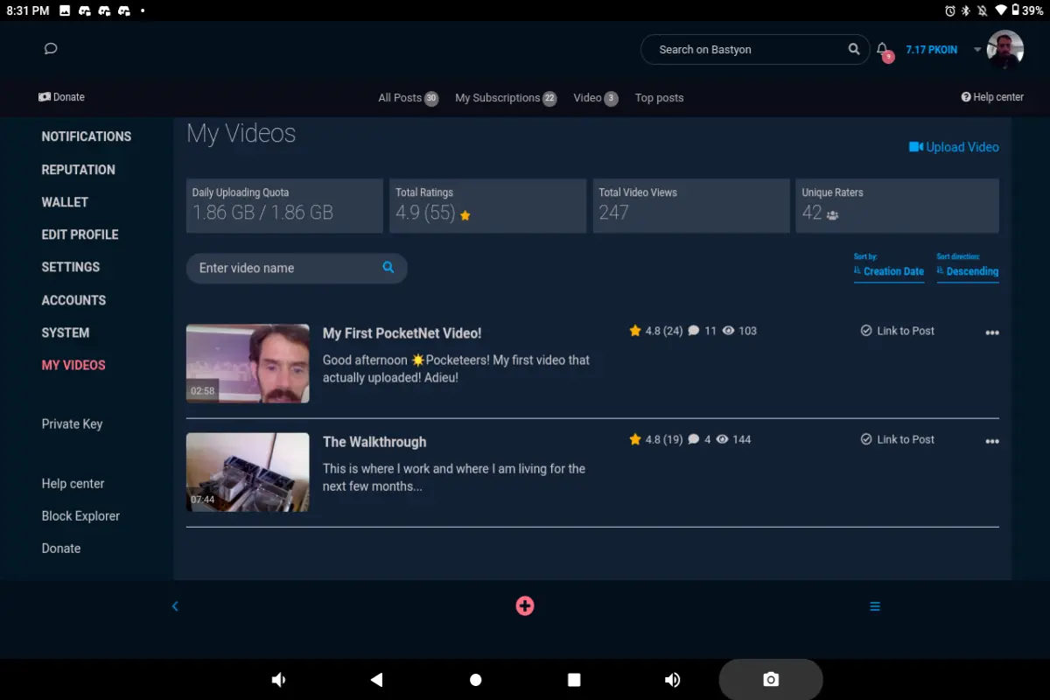1050x700 pixels.
Task: Open three-dot menu for The Walkthrough
Action: point(992,441)
